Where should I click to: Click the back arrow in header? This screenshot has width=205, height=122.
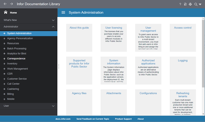coord(5,4)
